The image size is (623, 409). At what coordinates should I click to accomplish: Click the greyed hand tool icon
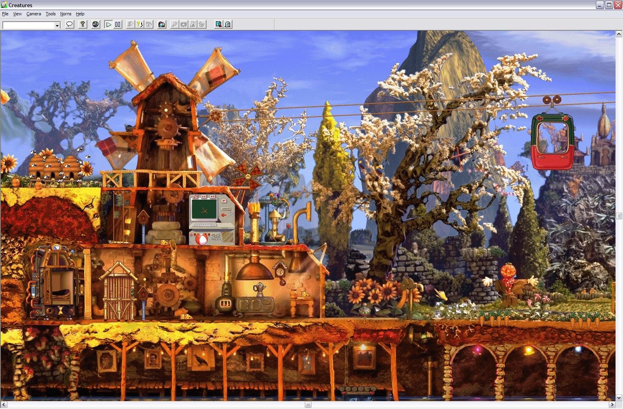point(131,24)
